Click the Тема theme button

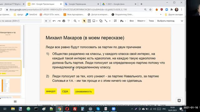point(151,21)
